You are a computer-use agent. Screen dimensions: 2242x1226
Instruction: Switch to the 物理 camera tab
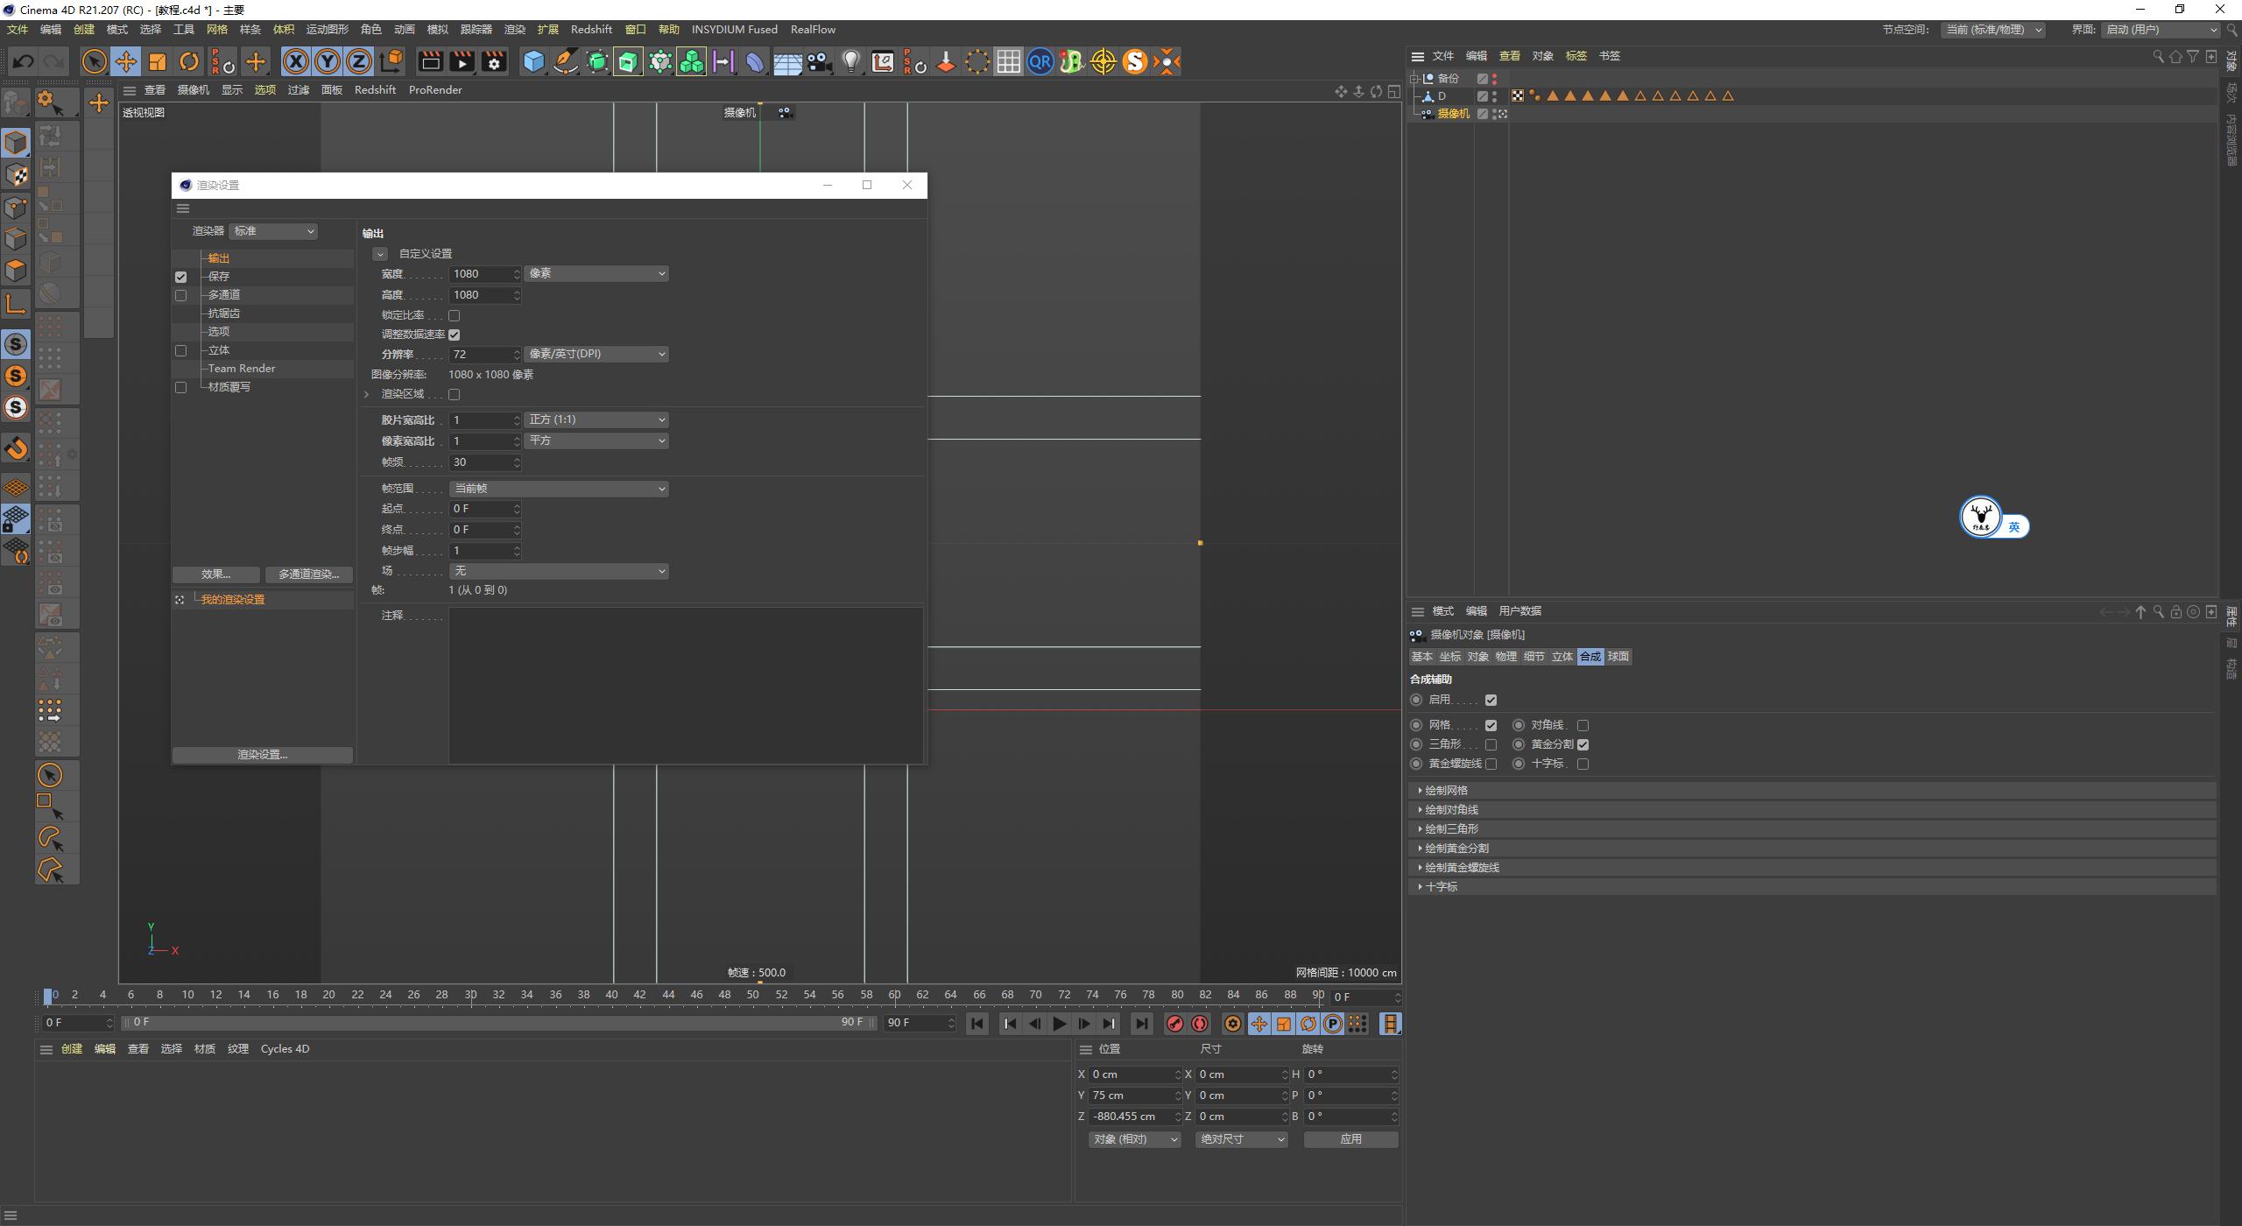pos(1505,657)
